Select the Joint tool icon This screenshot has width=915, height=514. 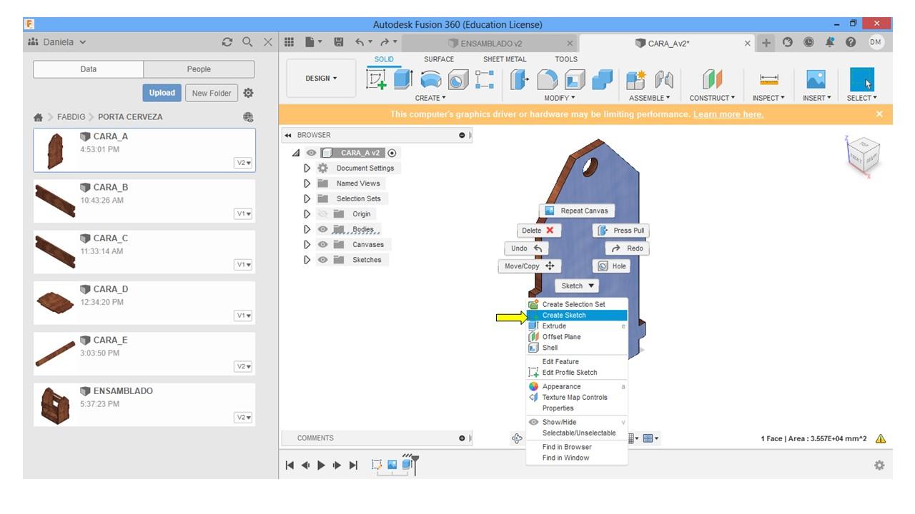[664, 79]
